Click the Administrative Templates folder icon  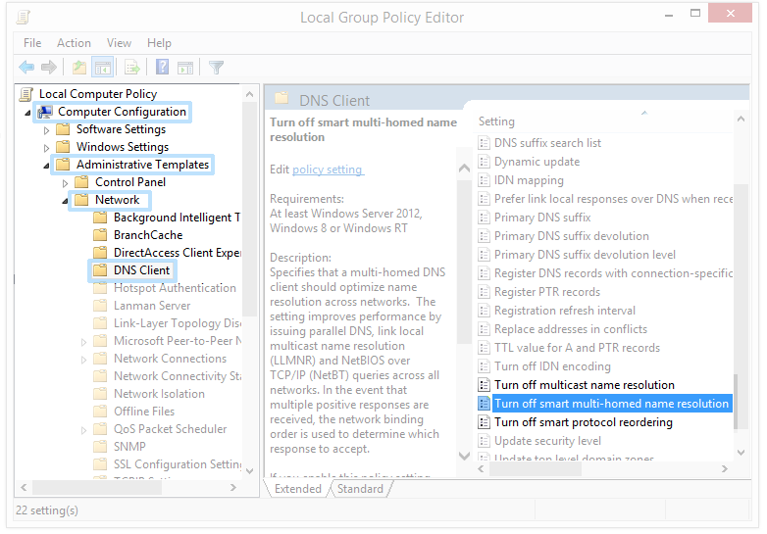coord(63,165)
